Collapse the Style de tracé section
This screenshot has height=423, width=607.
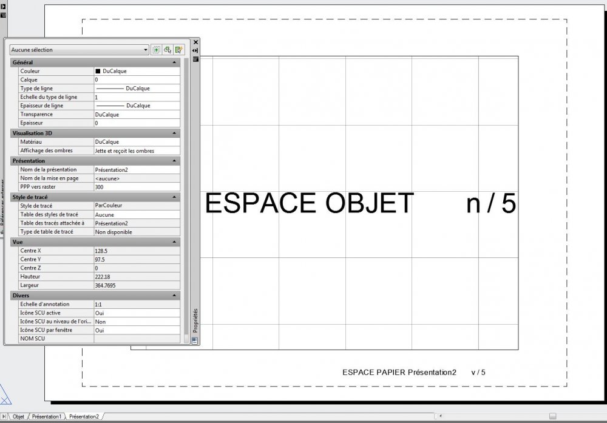coord(174,197)
